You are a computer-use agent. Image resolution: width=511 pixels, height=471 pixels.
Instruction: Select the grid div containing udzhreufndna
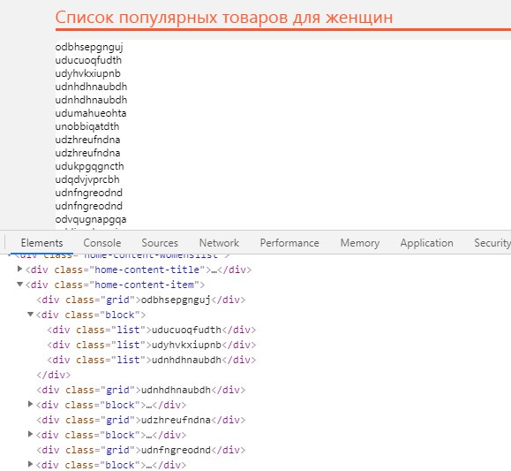tap(141, 420)
